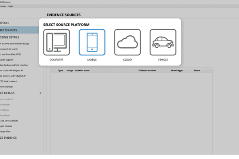The width and height of the screenshot is (239, 159).
Task: Open the Help menu
Action: (x=10, y=6)
